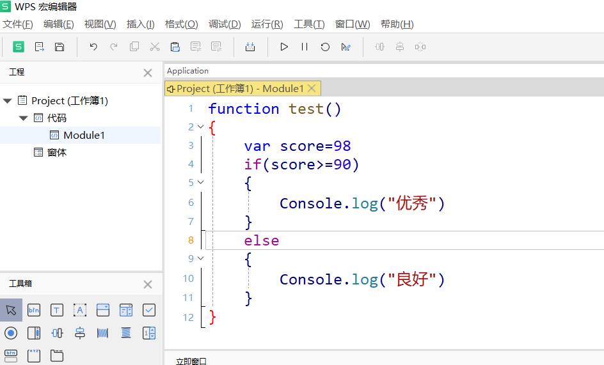This screenshot has width=604, height=365.
Task: Select the frame XYZ control in toolbox
Action: click(x=34, y=356)
